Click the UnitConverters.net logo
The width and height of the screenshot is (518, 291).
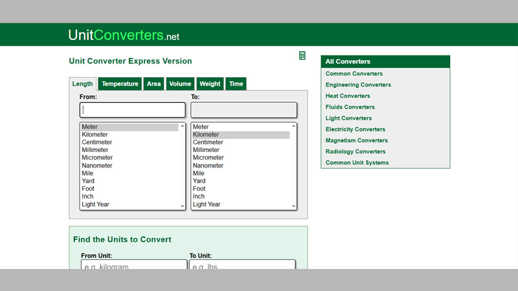[124, 35]
